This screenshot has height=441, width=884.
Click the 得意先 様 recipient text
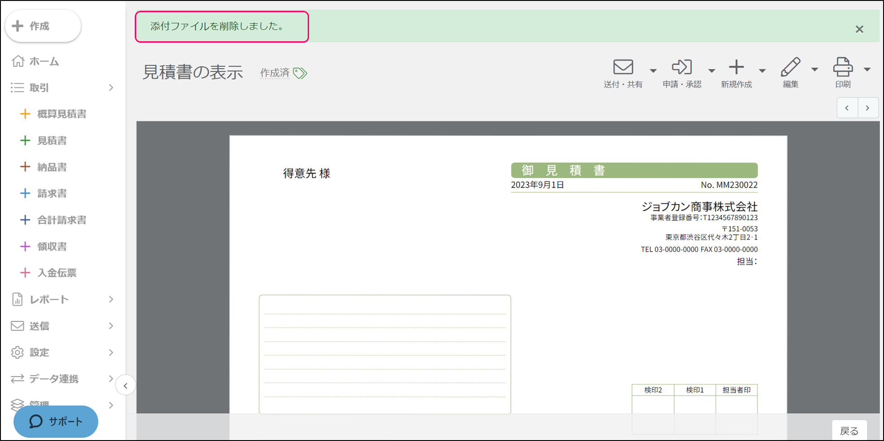pyautogui.click(x=306, y=173)
